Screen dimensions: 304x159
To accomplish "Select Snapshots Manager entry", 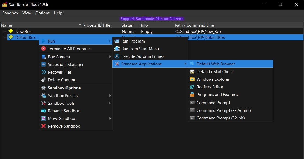I will pyautogui.click(x=76, y=64).
